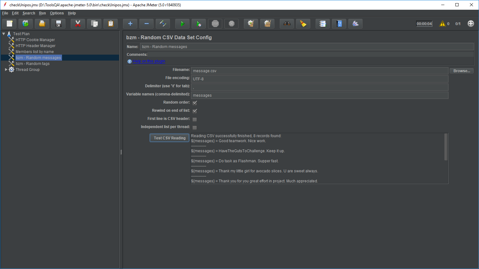The height and width of the screenshot is (269, 479).
Task: Paste element using the clipboard icon
Action: tap(111, 24)
